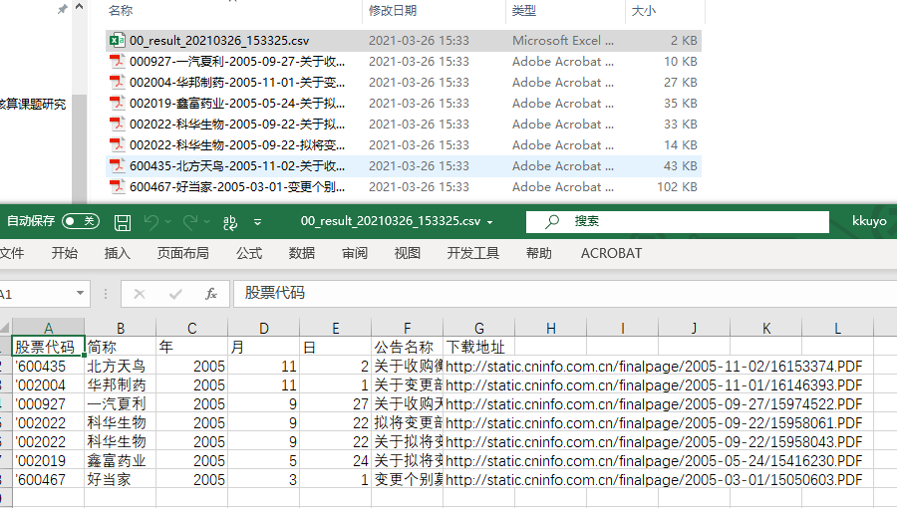
Task: Click the Excel search box
Action: point(678,222)
